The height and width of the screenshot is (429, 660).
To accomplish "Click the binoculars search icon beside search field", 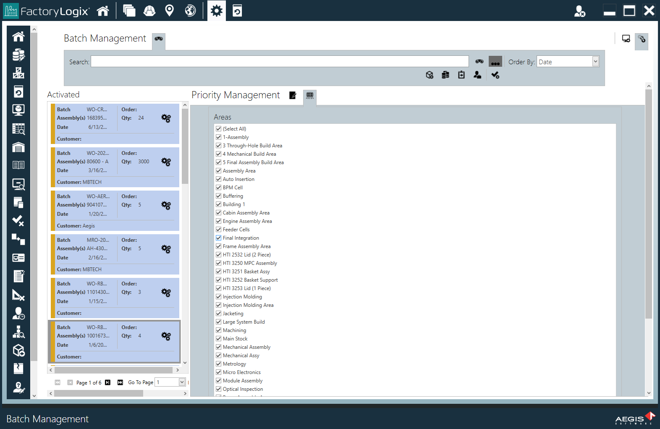I will click(479, 62).
